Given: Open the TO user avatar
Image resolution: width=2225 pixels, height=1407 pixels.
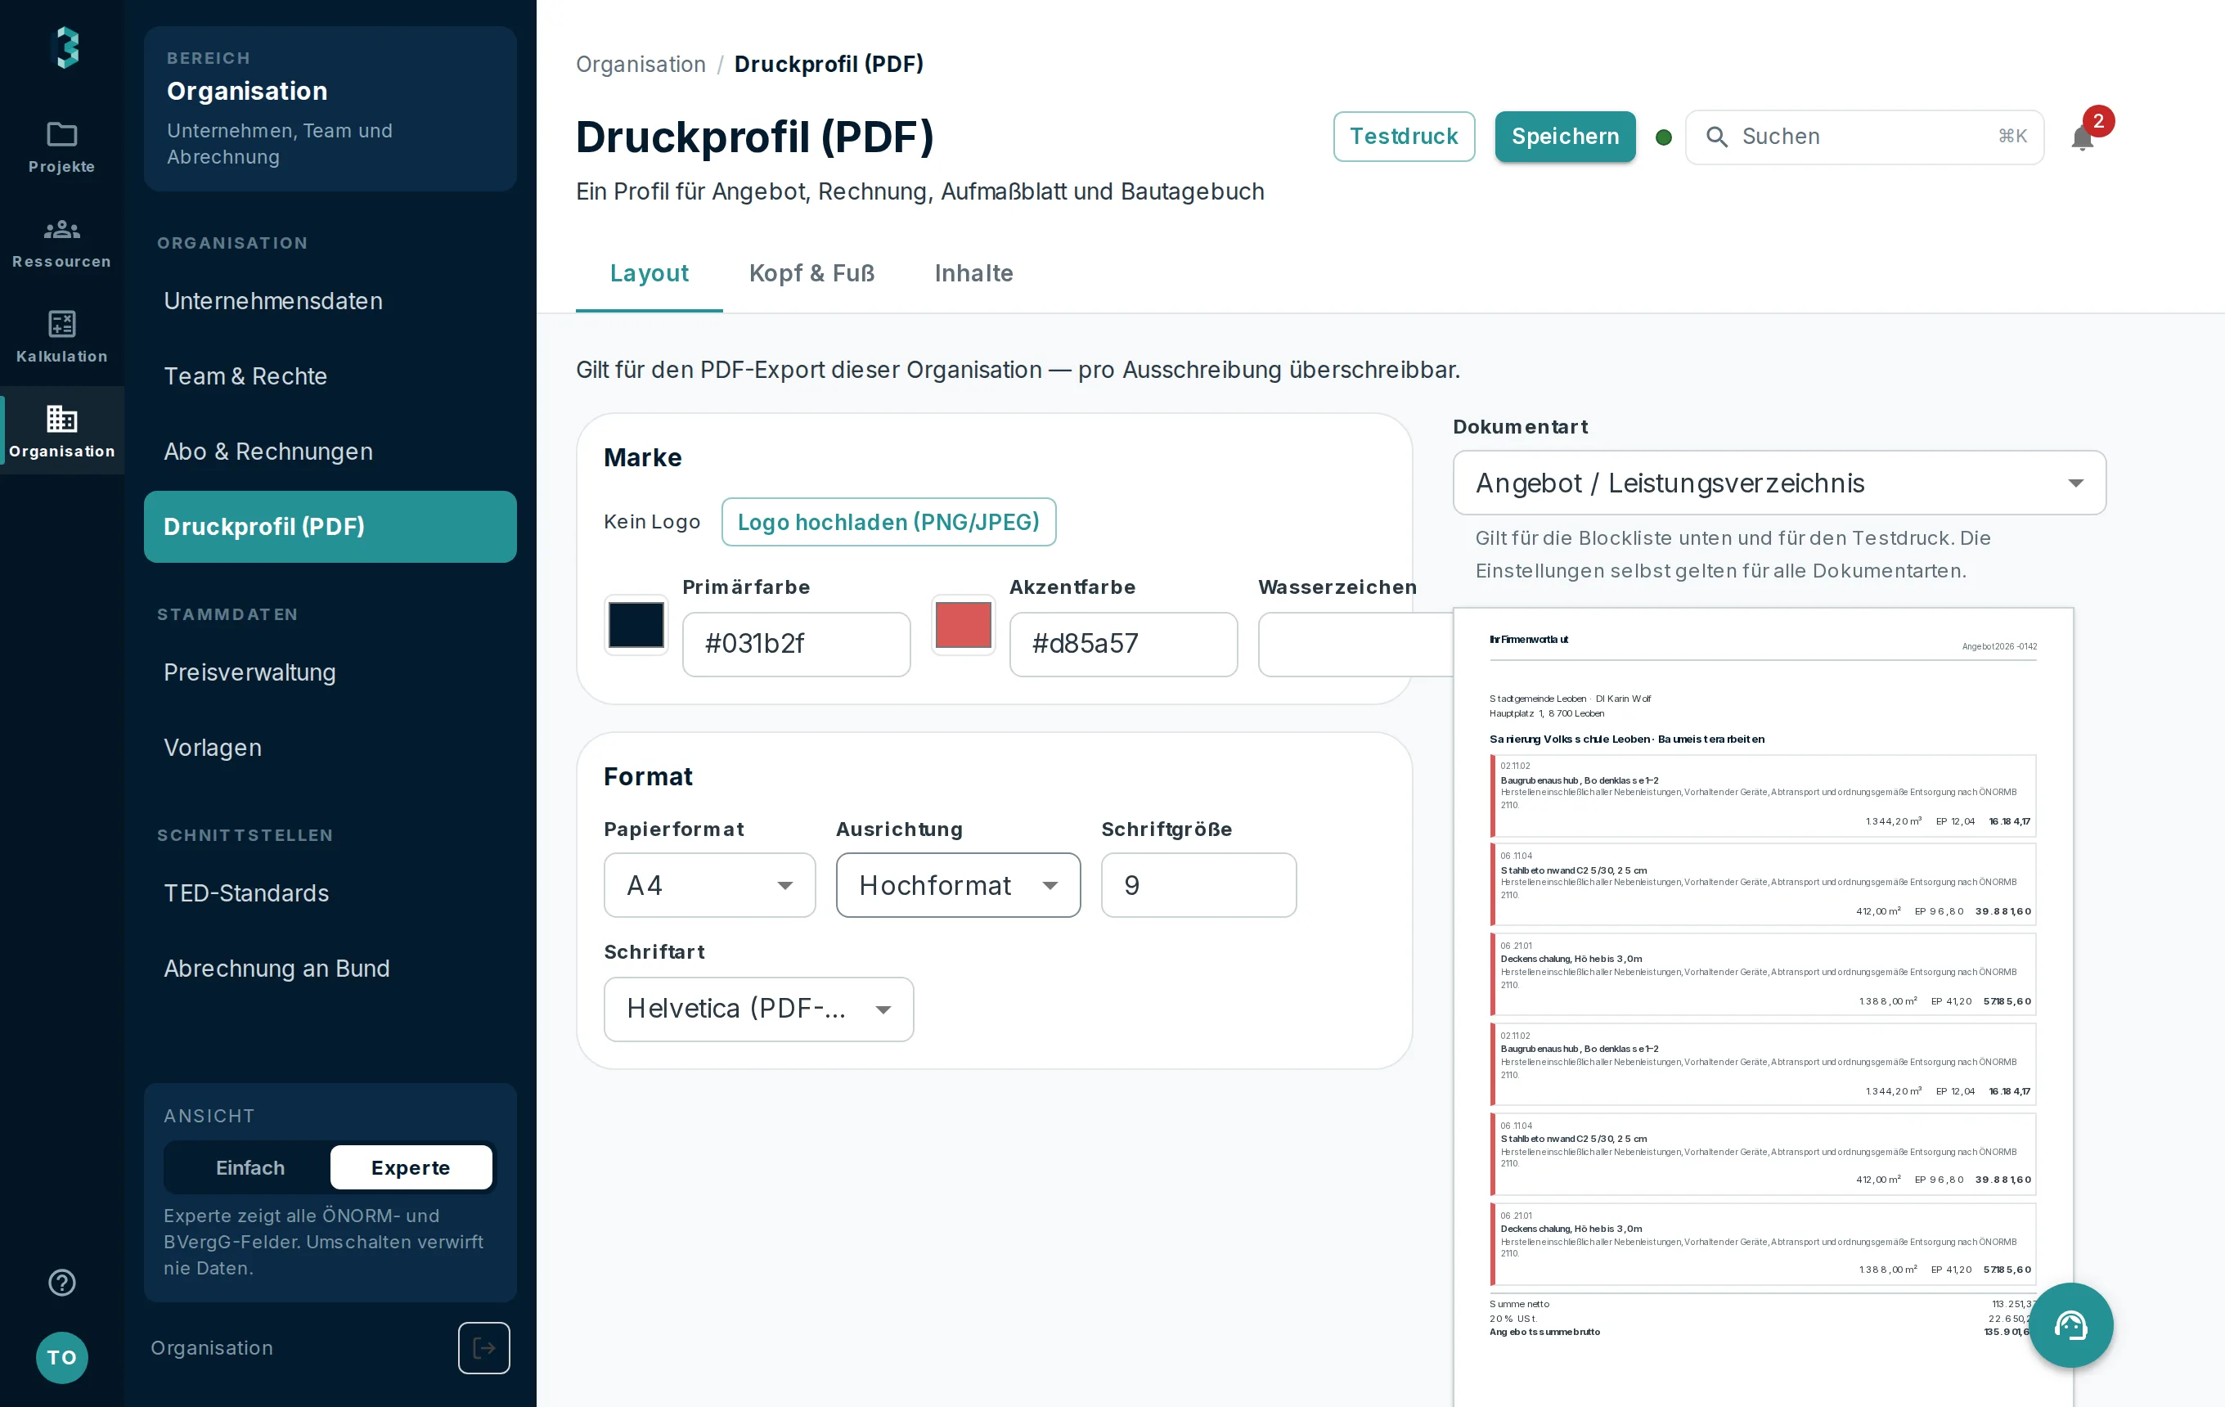Looking at the screenshot, I should 62,1357.
